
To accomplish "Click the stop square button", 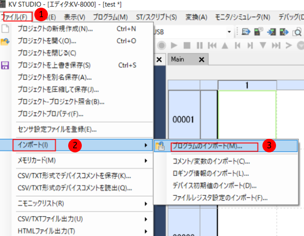I will point(187,45).
